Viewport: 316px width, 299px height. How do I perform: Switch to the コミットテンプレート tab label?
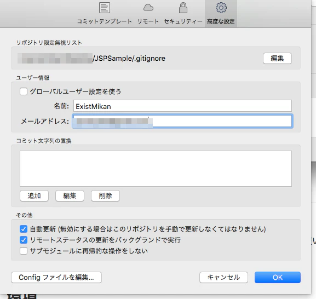105,21
